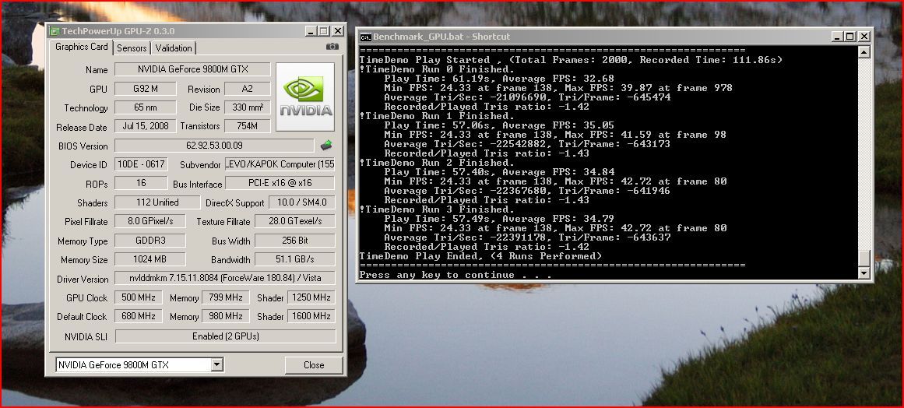This screenshot has width=904, height=408.
Task: Click the Benchmark_GPU.bat console title text
Action: [441, 37]
